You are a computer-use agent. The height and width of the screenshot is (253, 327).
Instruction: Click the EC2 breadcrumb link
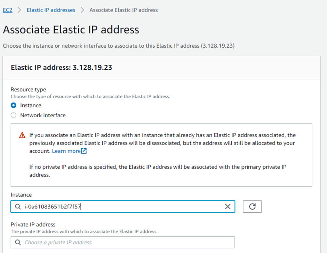click(x=7, y=10)
